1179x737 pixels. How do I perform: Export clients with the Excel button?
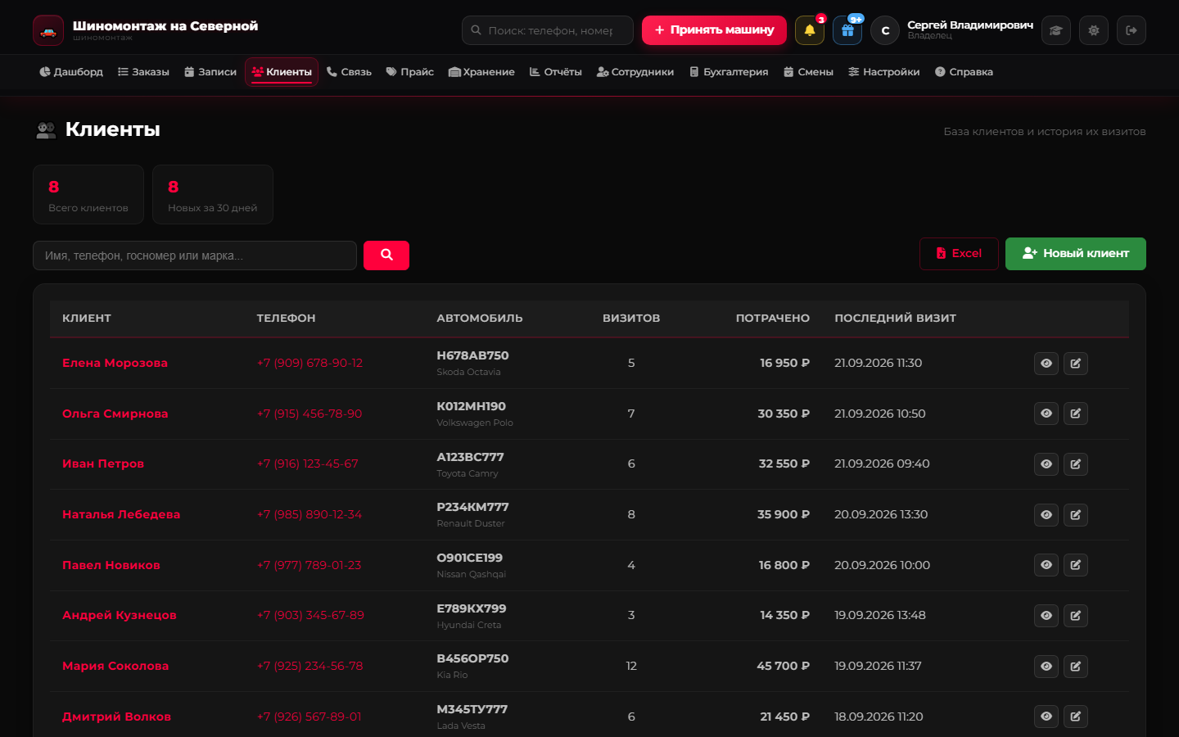959,254
